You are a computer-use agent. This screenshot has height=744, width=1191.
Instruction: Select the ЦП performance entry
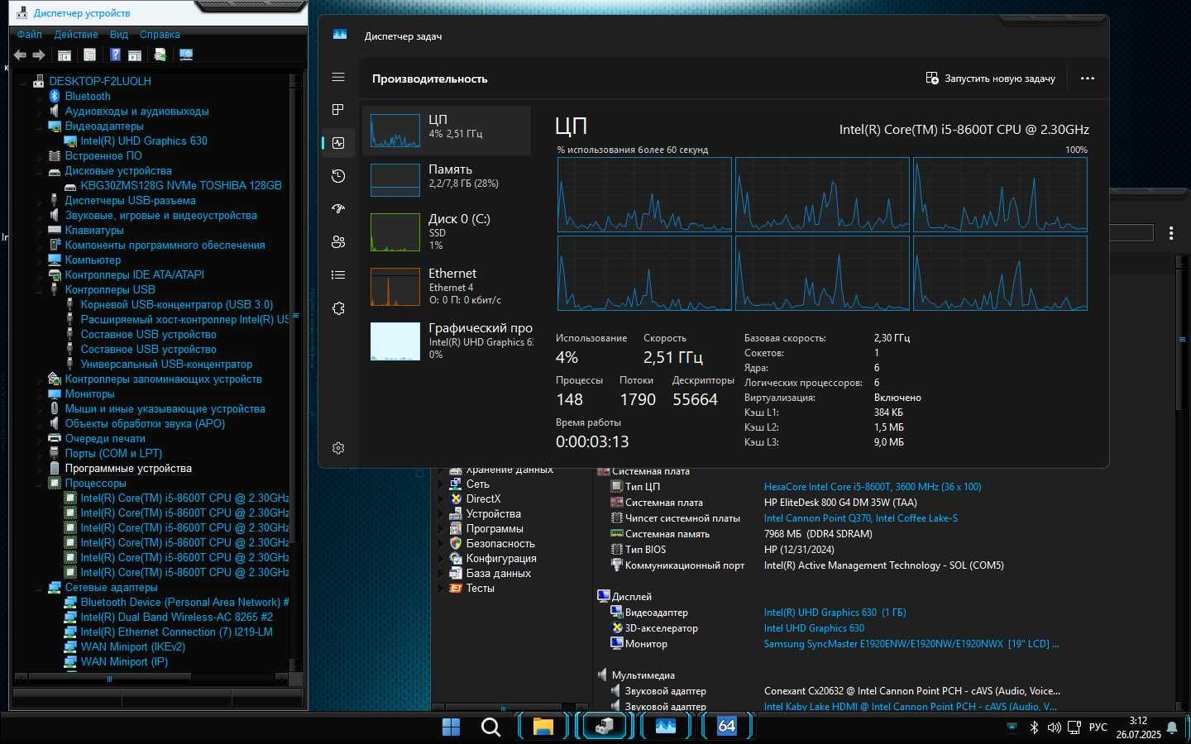(x=447, y=131)
